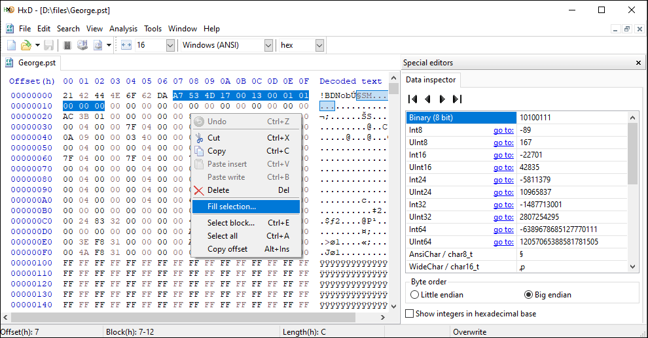
Task: Open the Edit menu
Action: click(x=44, y=29)
